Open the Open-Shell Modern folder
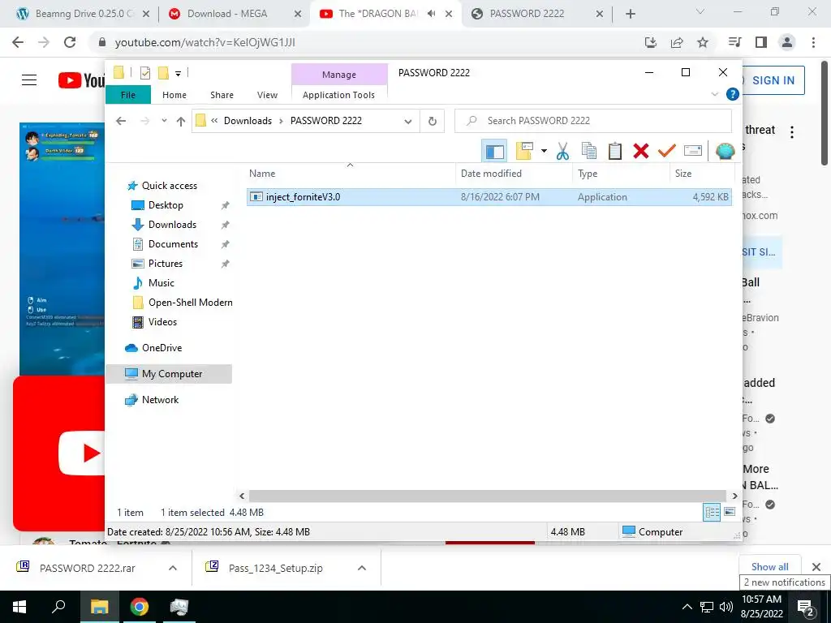831x623 pixels. (190, 303)
